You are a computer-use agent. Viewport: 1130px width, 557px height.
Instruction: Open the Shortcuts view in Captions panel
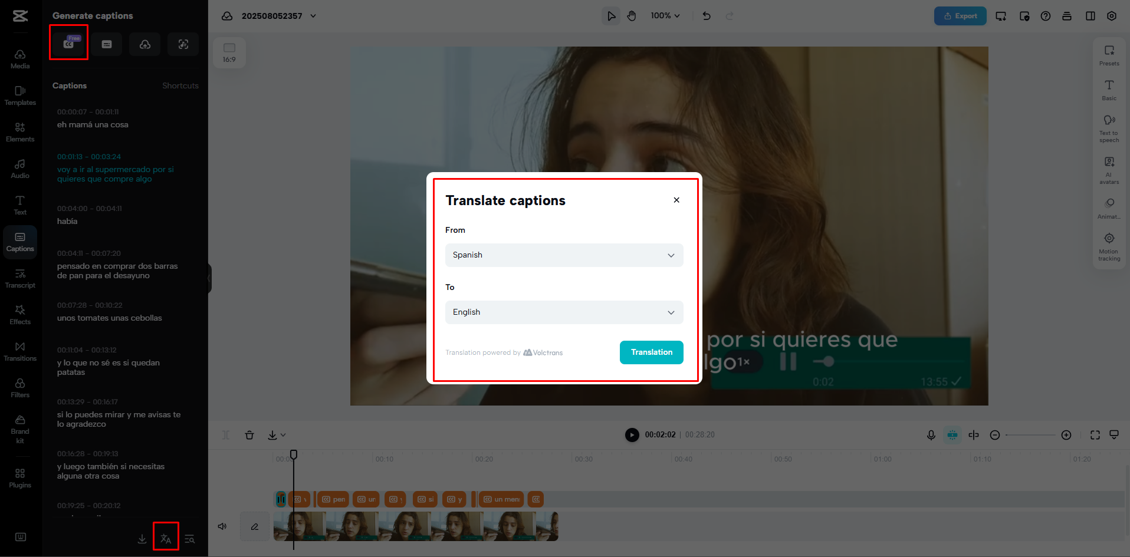180,85
